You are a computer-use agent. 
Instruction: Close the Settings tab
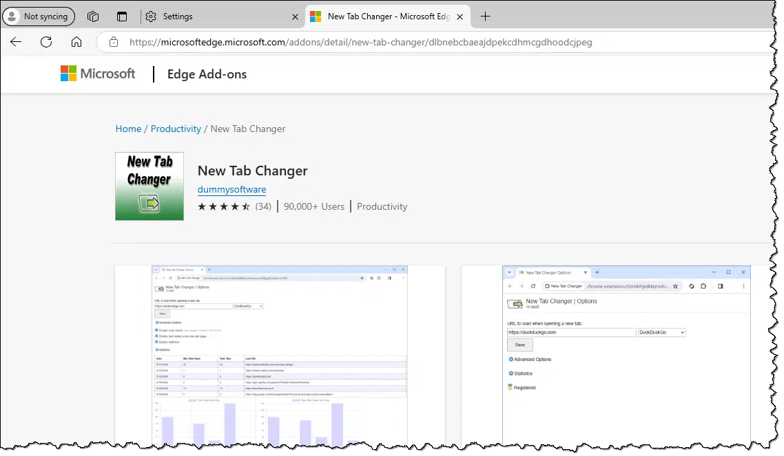click(295, 17)
